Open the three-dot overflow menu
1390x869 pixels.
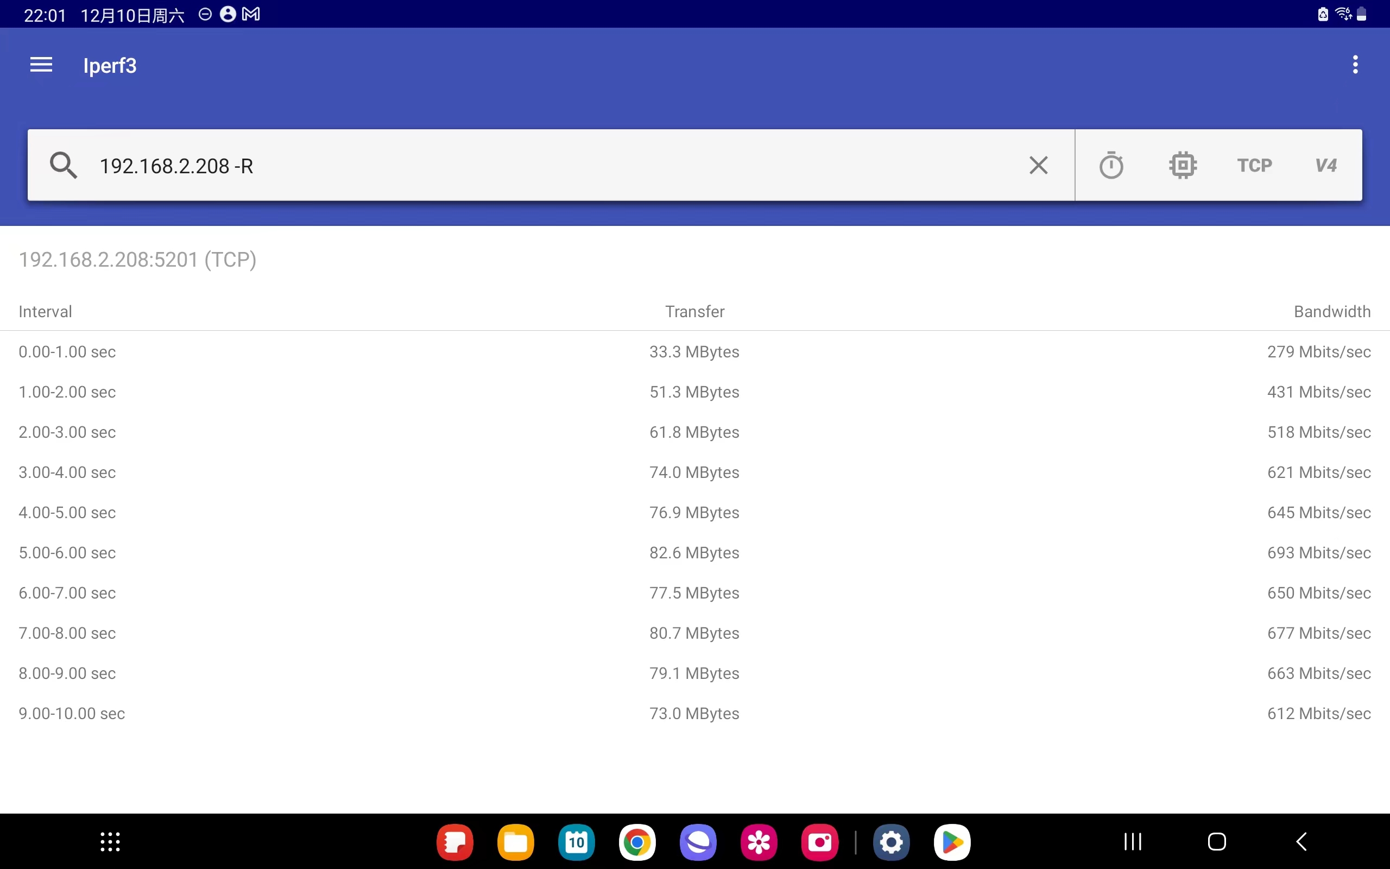tap(1355, 65)
